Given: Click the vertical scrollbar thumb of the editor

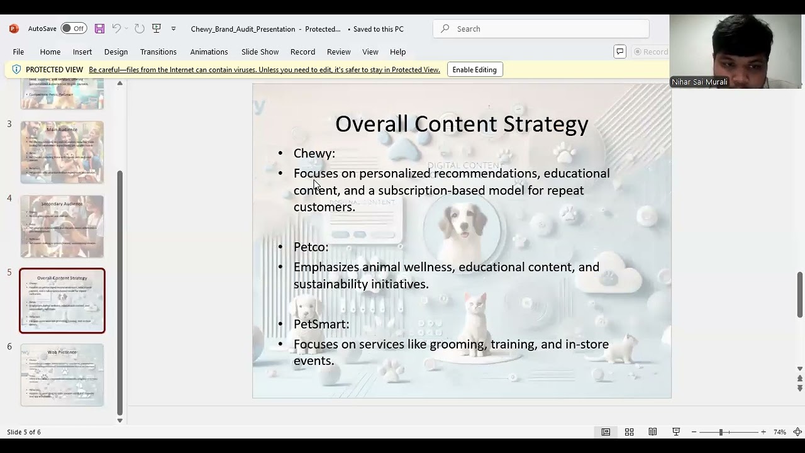Looking at the screenshot, I should [800, 295].
